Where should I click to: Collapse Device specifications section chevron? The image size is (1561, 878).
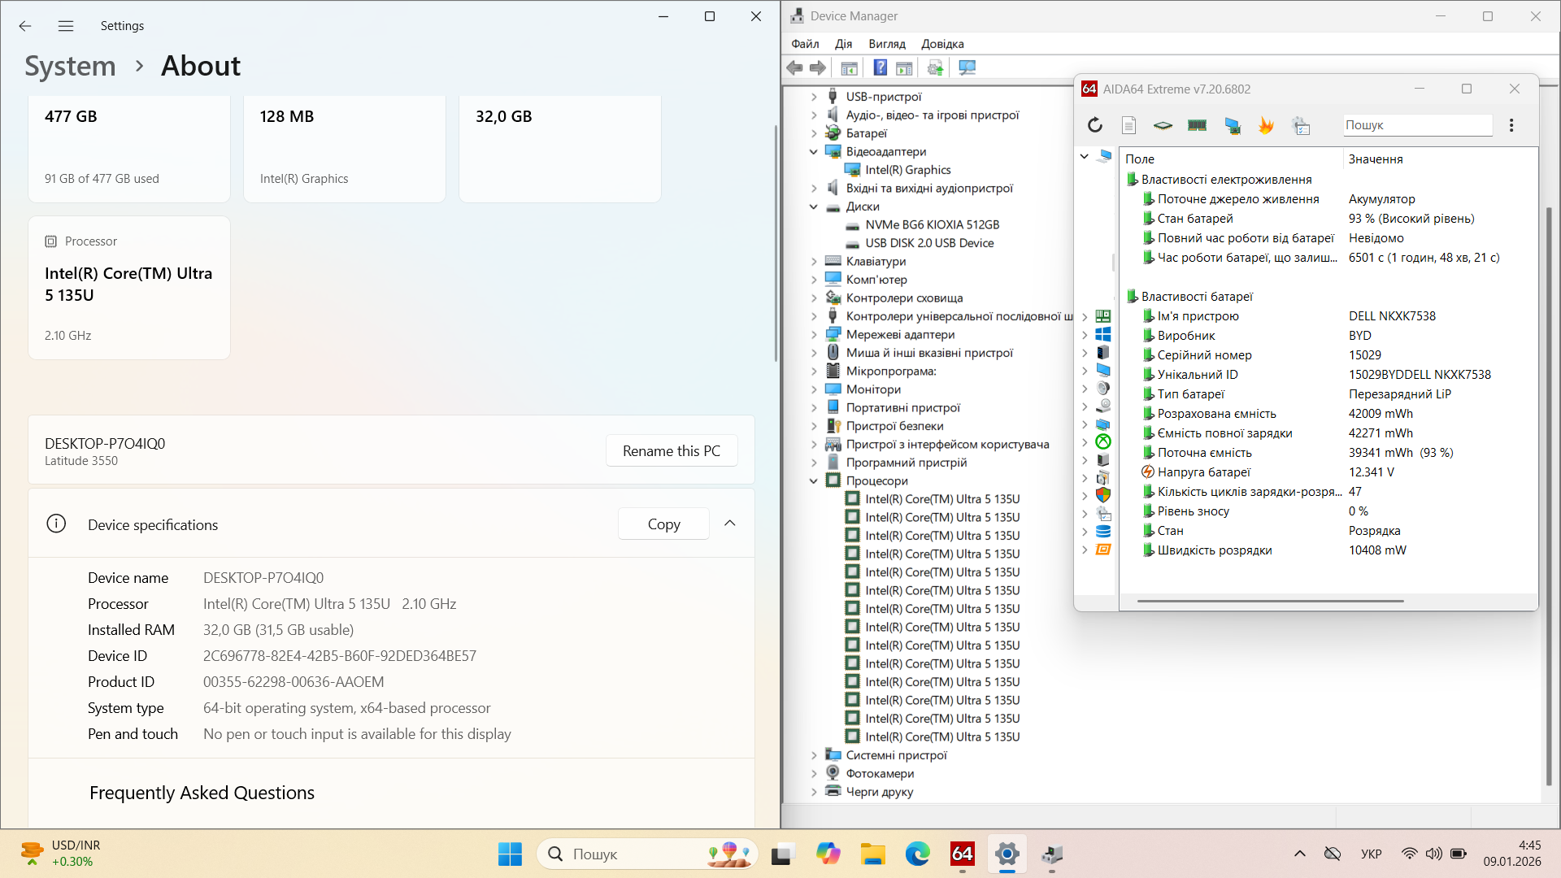click(x=729, y=524)
